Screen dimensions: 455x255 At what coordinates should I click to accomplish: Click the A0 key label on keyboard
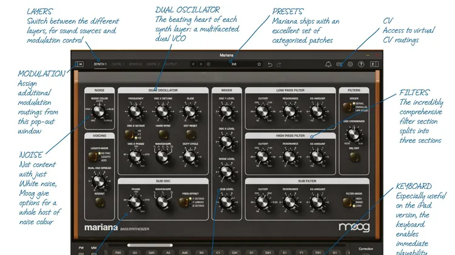(x=168, y=253)
